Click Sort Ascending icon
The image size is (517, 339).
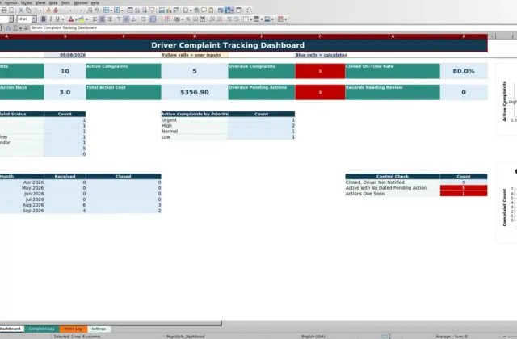point(137,10)
